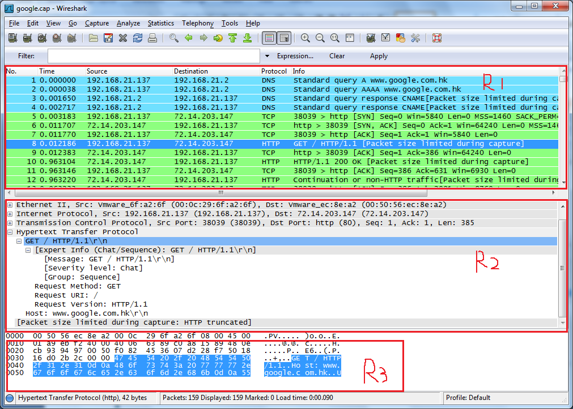Open the Analyze menu
Viewport: 573px width, 409px height.
click(128, 23)
